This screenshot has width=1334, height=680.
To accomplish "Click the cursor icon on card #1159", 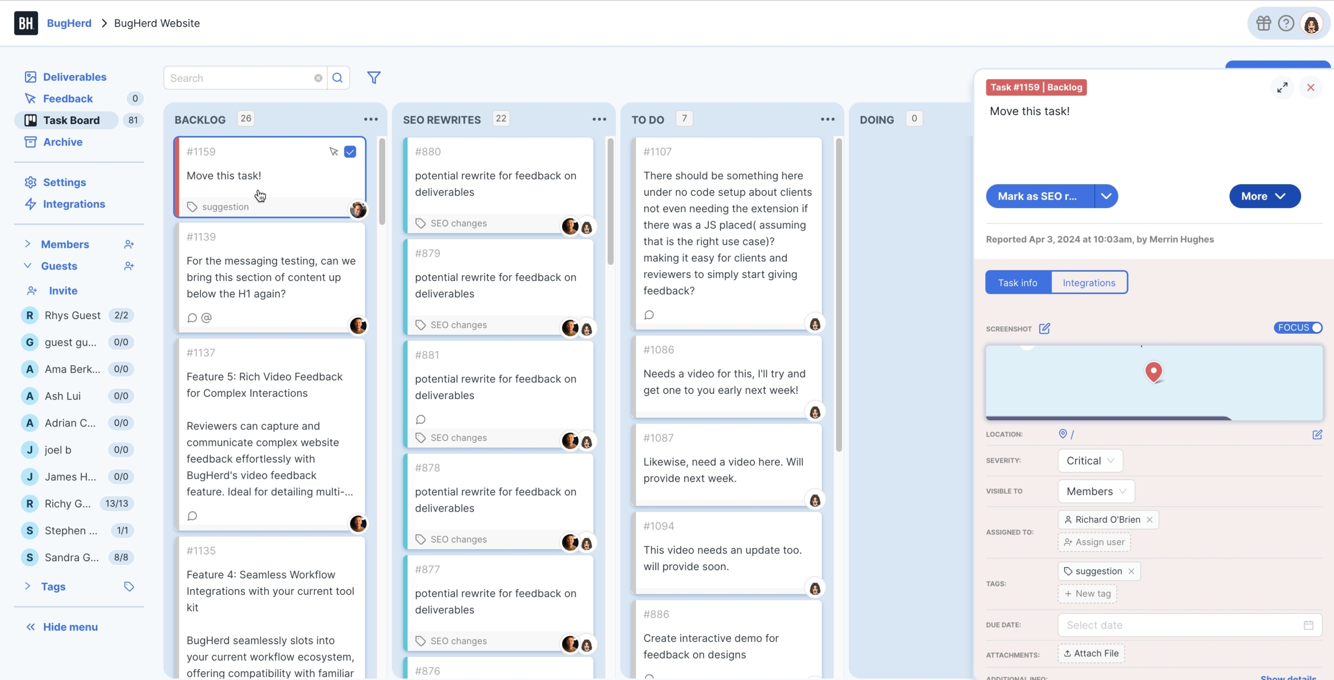I will [x=333, y=152].
